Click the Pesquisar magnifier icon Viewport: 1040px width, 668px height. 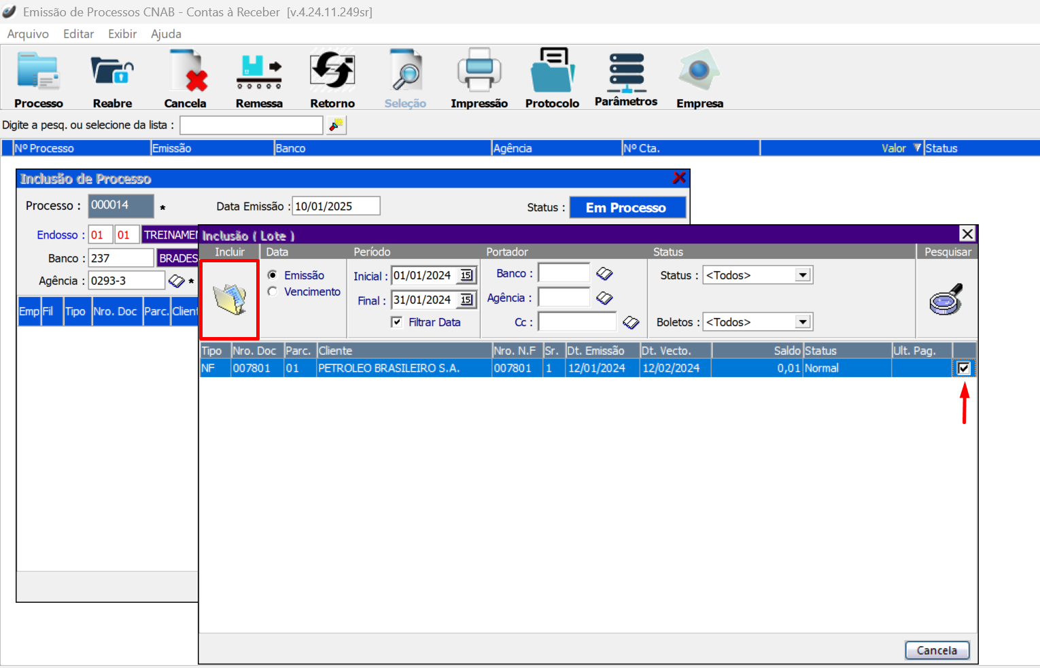pyautogui.click(x=946, y=299)
